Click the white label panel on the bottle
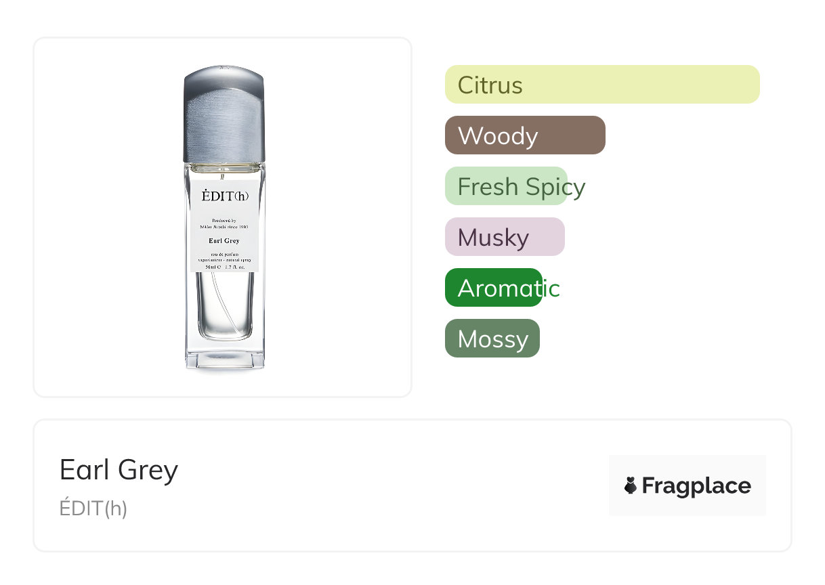Viewport: 825px width, 585px height. [224, 210]
